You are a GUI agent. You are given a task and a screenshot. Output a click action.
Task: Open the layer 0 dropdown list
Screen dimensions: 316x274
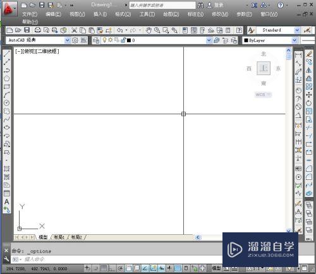(x=209, y=40)
